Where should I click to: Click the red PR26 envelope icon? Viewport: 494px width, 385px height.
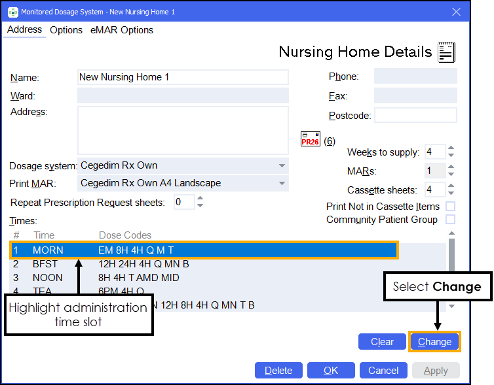tap(309, 141)
